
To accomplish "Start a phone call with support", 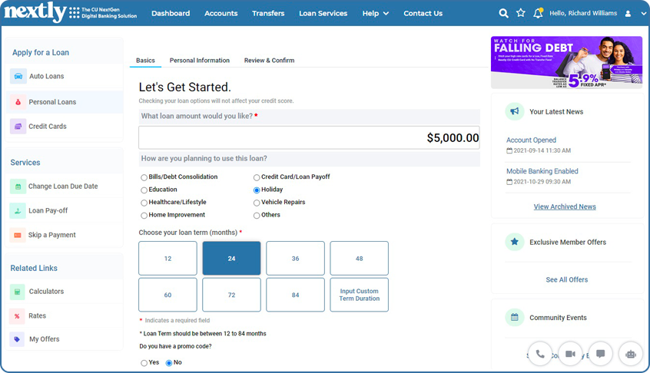I will (539, 354).
